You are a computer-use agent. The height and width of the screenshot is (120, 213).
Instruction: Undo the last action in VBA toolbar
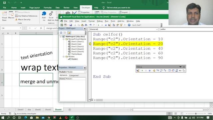pos(91,25)
